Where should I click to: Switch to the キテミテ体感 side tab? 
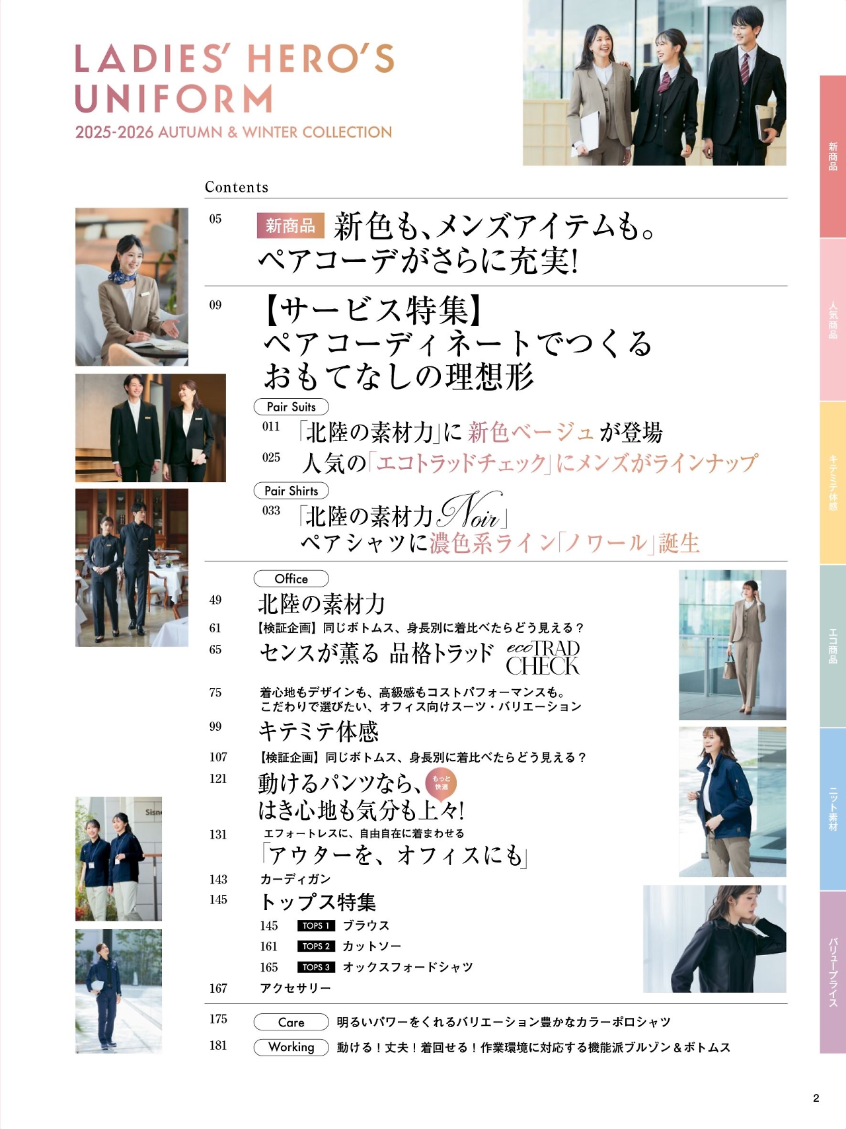coord(833,483)
